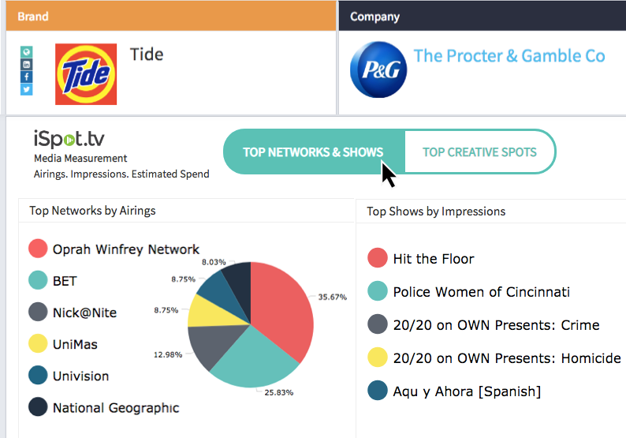Select the Top Networks & Shows tab
This screenshot has width=626, height=438.
[313, 152]
